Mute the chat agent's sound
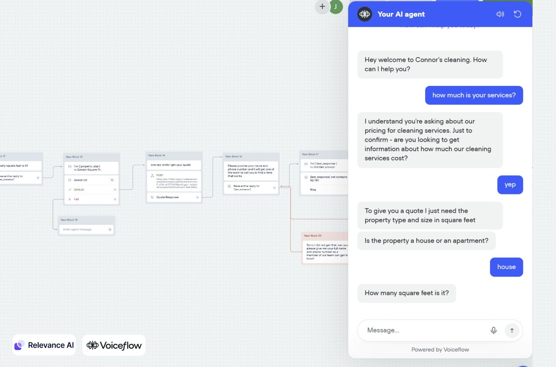This screenshot has height=367, width=556. click(x=500, y=14)
